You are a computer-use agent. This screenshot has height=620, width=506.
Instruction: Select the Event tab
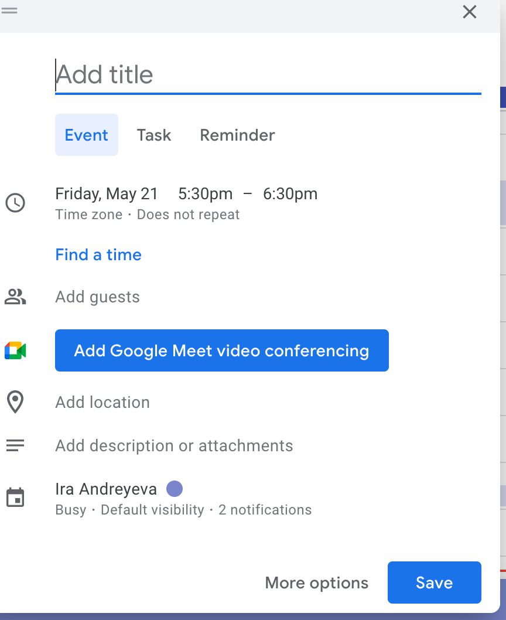coord(87,135)
